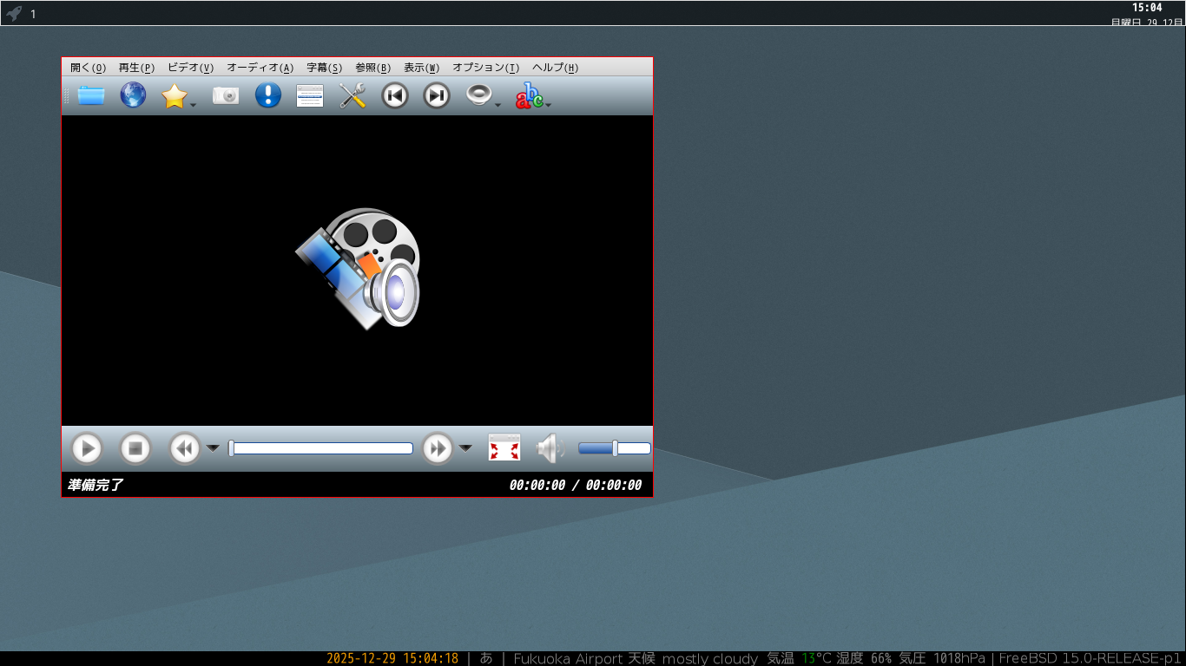Click the あ input method indicator

tap(486, 658)
